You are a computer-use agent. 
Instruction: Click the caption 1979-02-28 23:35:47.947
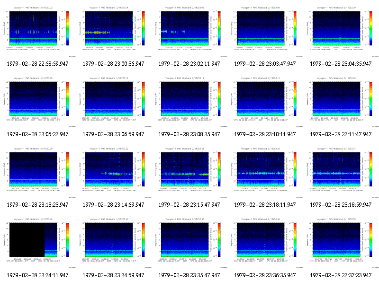click(x=189, y=275)
